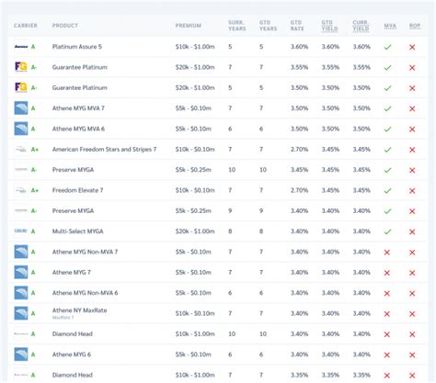This screenshot has width=436, height=383.
Task: Click the green MVA checkmark for Platinum Assure 5
Action: coord(387,47)
